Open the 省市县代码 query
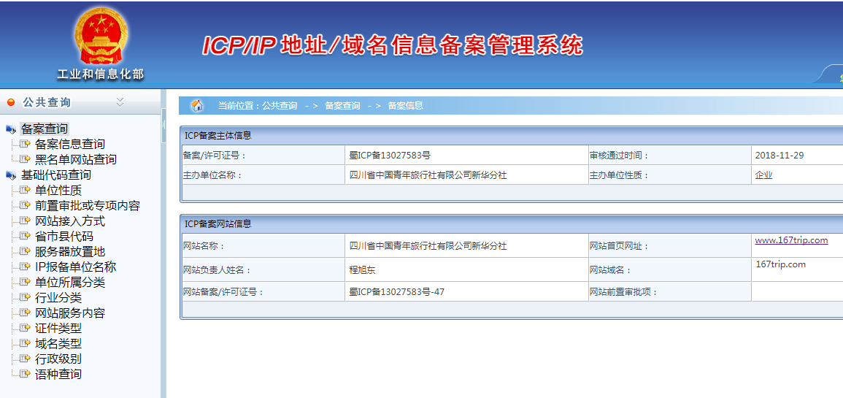Image resolution: width=843 pixels, height=398 pixels. [64, 236]
